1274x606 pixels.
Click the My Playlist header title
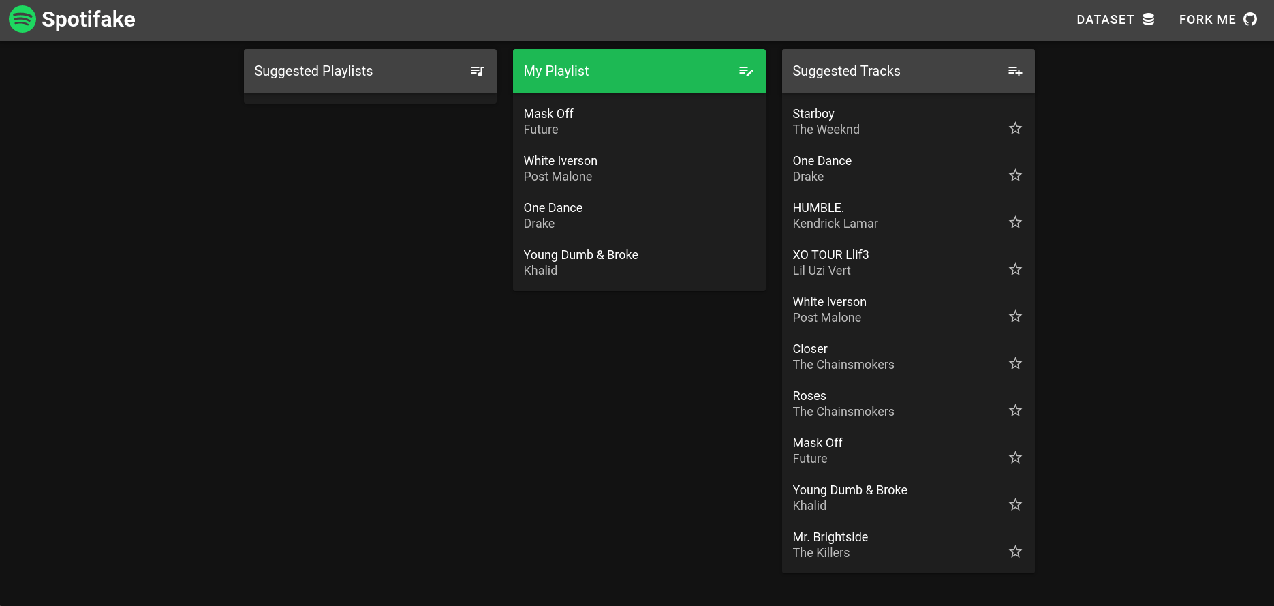pyautogui.click(x=556, y=71)
